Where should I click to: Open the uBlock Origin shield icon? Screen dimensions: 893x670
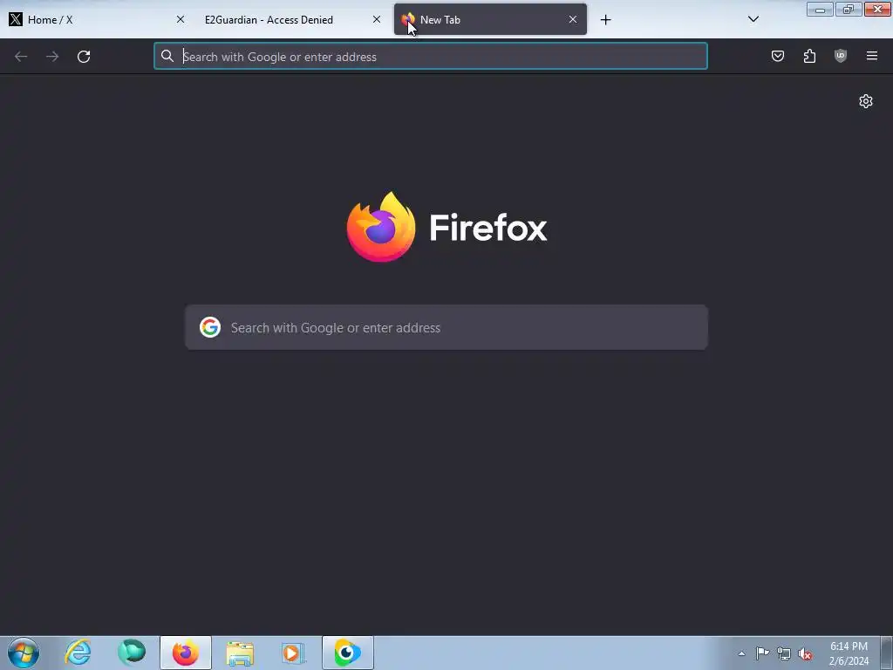841,56
